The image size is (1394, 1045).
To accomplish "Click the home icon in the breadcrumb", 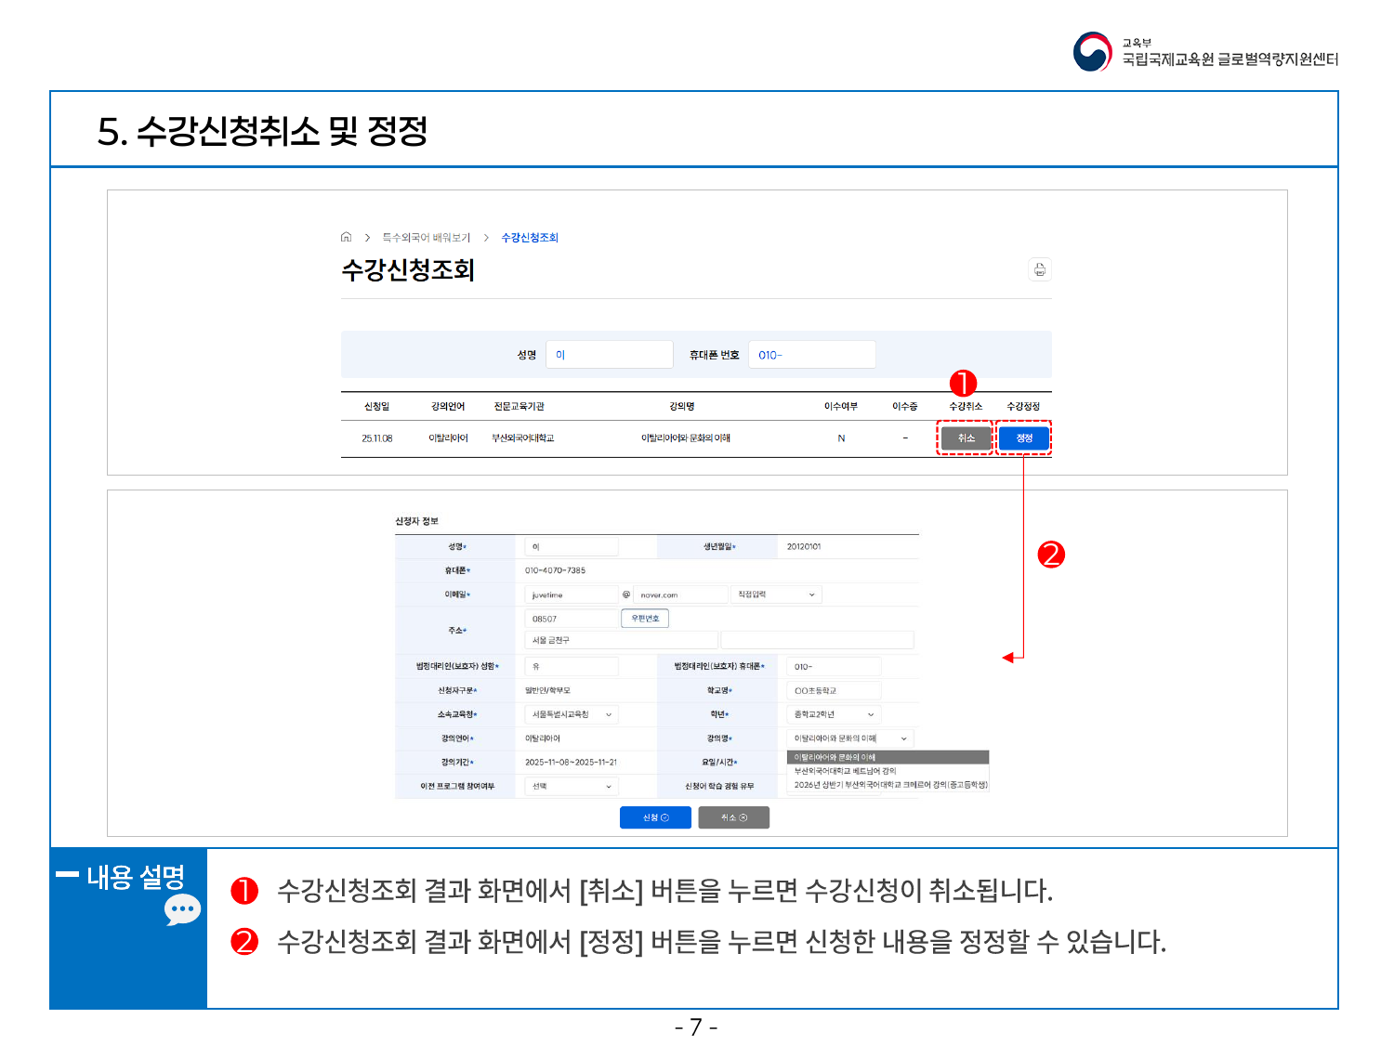I will pos(346,238).
